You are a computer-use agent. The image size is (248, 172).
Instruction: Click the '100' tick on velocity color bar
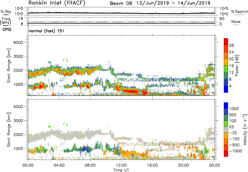click(233, 121)
